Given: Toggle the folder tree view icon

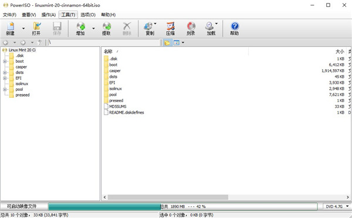Looking at the screenshot, I should coord(167,43).
